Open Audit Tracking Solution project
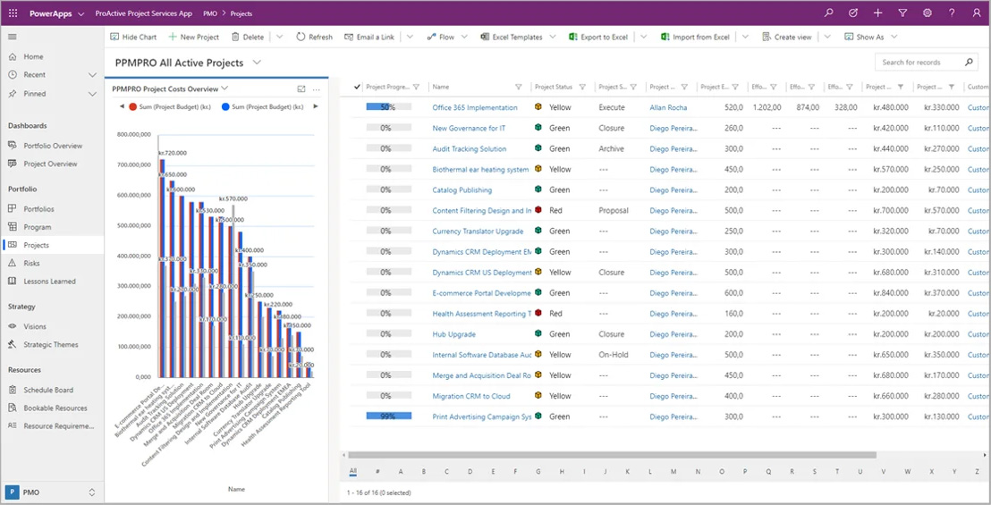991x505 pixels. [x=469, y=149]
